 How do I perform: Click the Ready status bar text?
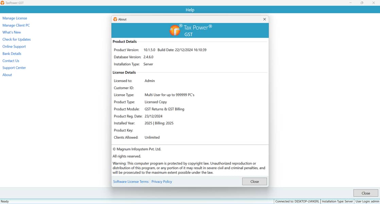pos(5,201)
